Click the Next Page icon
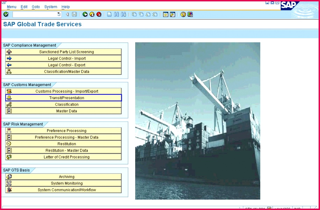Screen dimensions: 320x210 (148, 14)
